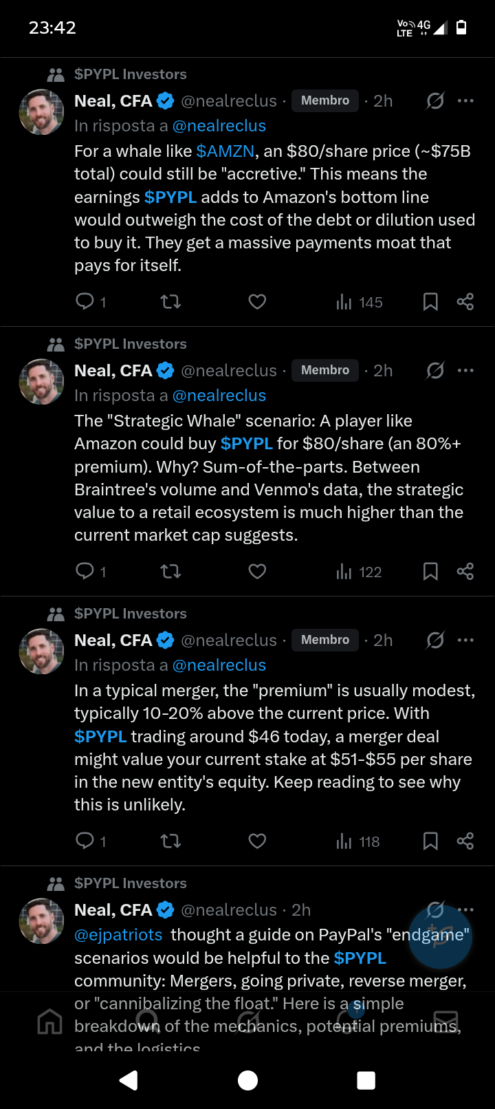Image resolution: width=495 pixels, height=1109 pixels.
Task: Open the Messages tab in bottom bar
Action: click(445, 1022)
